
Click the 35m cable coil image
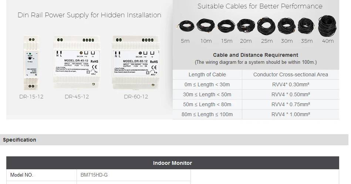[x=307, y=26]
